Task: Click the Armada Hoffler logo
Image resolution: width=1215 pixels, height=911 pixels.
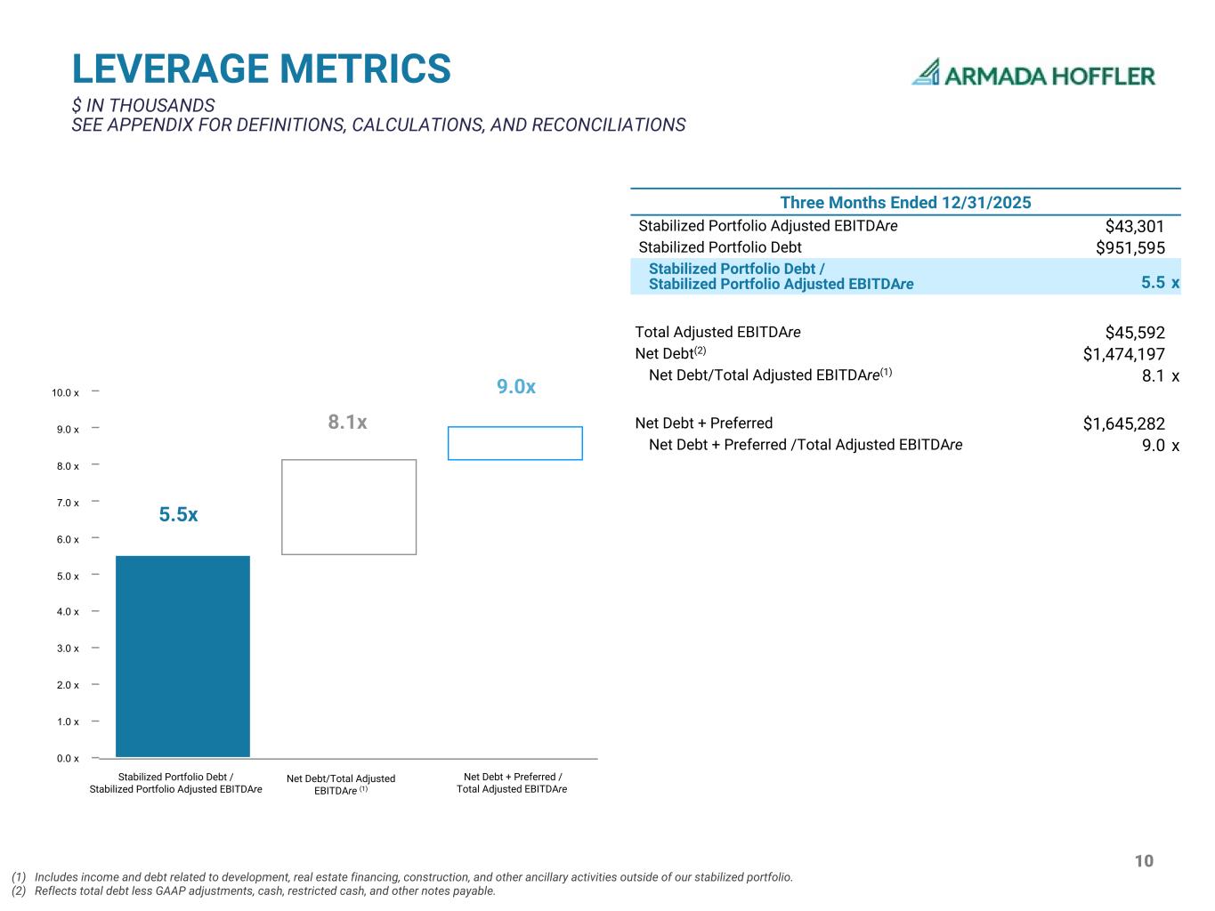Action: 1033,73
